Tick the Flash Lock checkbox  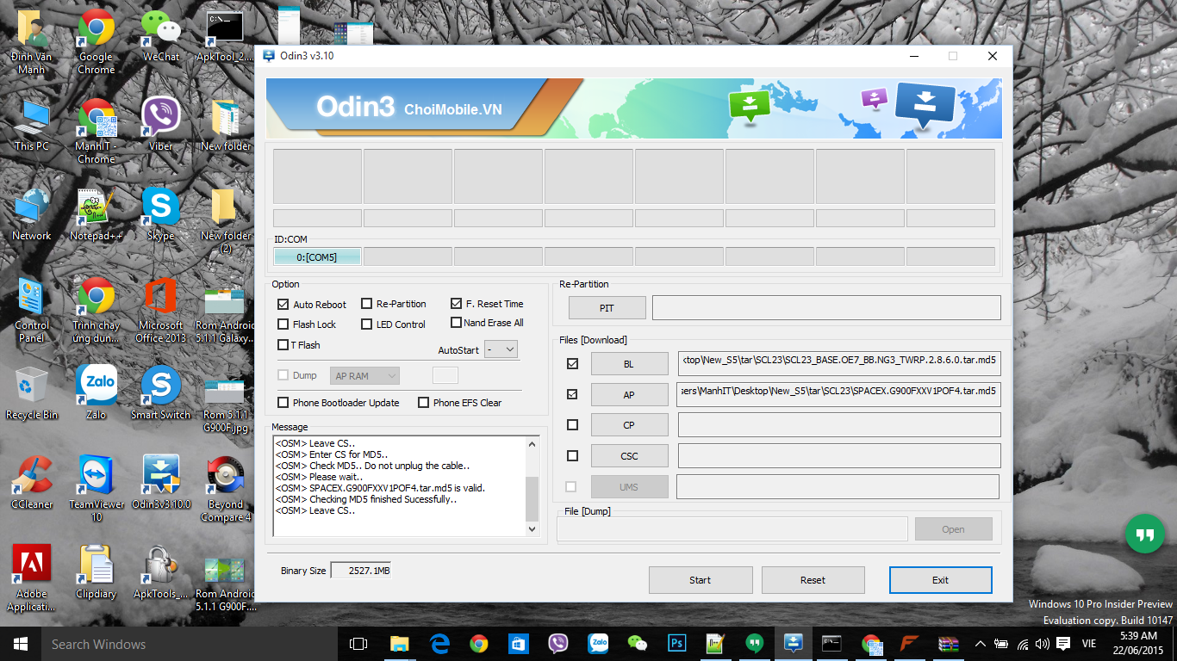tap(283, 324)
